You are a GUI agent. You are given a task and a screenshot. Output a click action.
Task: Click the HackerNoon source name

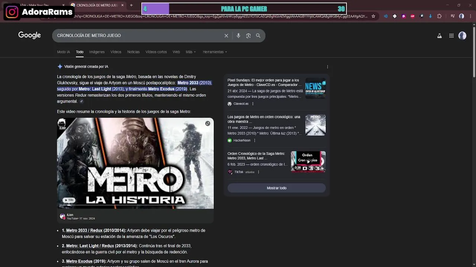(x=242, y=141)
